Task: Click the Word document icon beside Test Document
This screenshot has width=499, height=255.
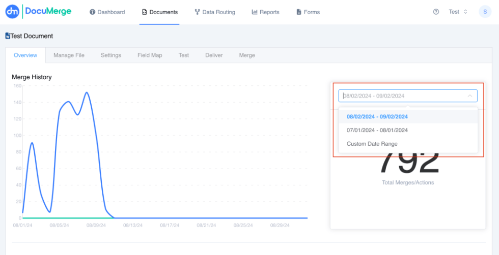Action: point(8,36)
